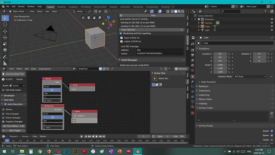Viewport: 275px width, 155px height.
Task: Click the New Trigger button
Action: [14, 131]
